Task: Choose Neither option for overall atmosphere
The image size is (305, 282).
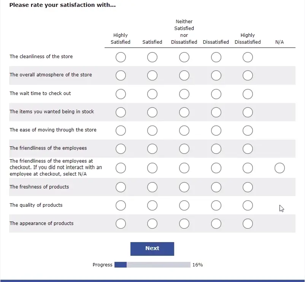Action: [x=184, y=75]
